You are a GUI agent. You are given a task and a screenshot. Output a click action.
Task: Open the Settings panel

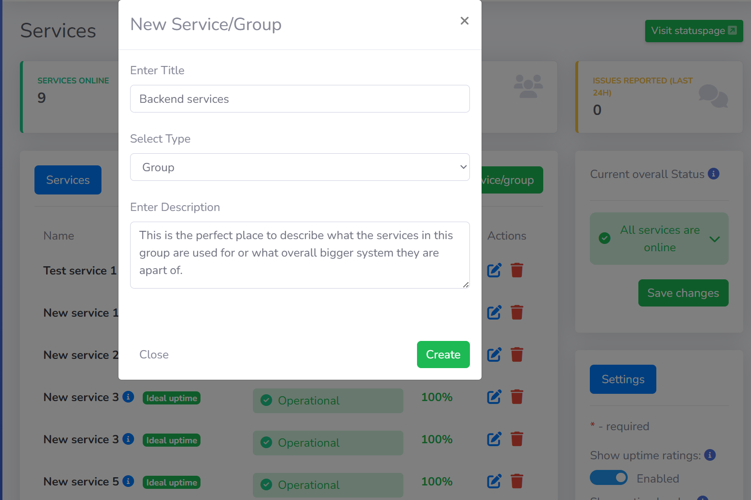623,379
